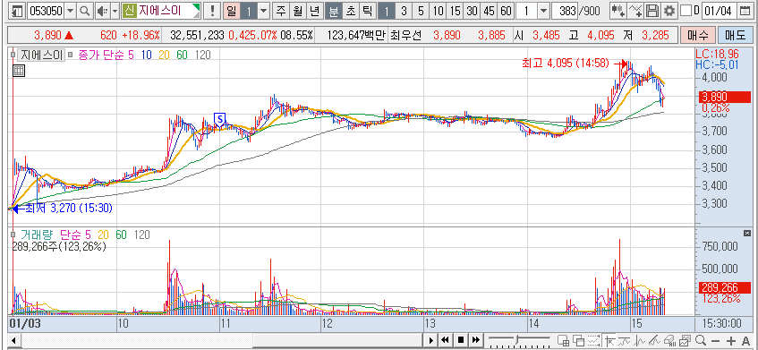758x350 pixels.
Task: Click the eraser with bars icon
Action: point(669,340)
